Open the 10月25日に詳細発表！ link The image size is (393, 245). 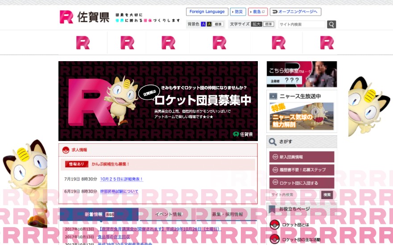[x=121, y=179]
